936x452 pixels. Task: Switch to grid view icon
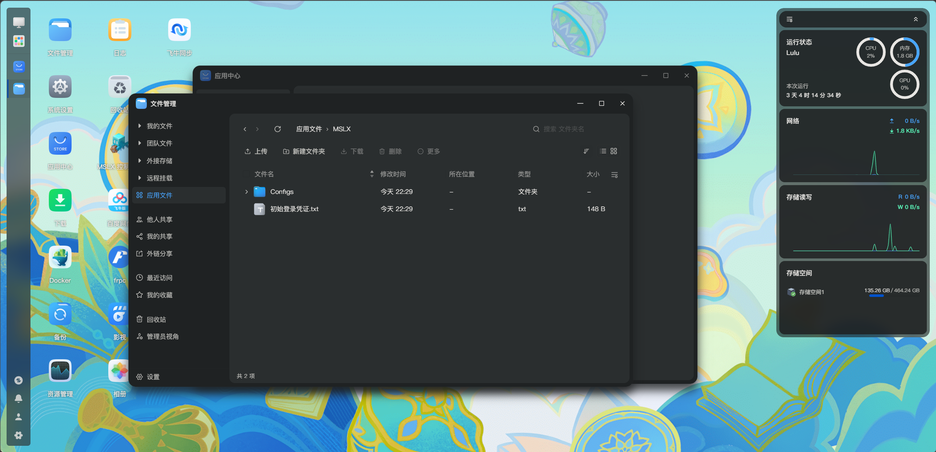tap(614, 151)
